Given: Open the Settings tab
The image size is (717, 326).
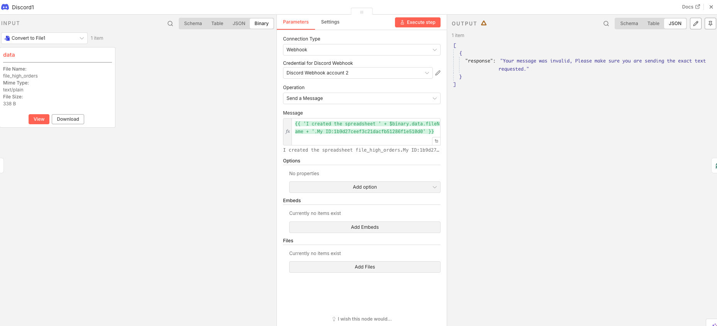Looking at the screenshot, I should pyautogui.click(x=330, y=22).
